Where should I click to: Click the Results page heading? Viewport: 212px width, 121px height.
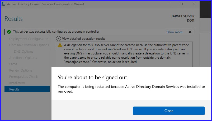tap(14, 19)
